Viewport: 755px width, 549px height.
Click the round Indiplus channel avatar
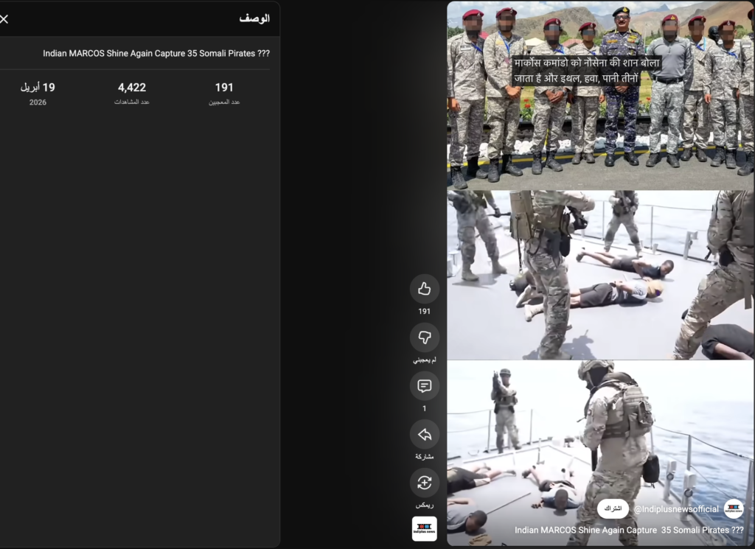(x=733, y=509)
